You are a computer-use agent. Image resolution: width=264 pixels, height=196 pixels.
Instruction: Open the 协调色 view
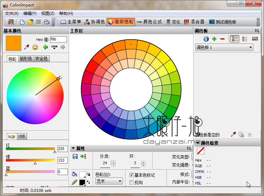coord(95,22)
